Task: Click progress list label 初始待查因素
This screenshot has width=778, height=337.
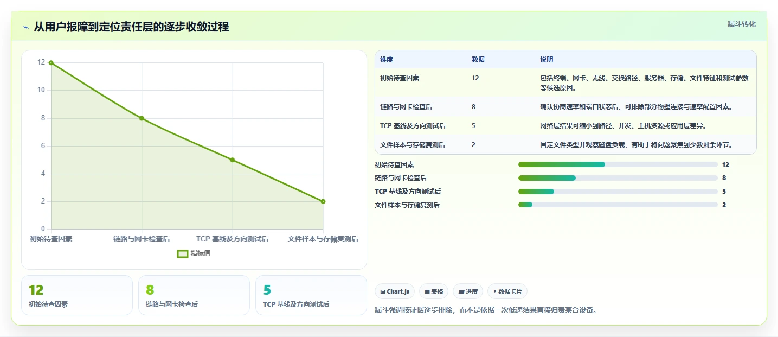Action: coord(394,164)
